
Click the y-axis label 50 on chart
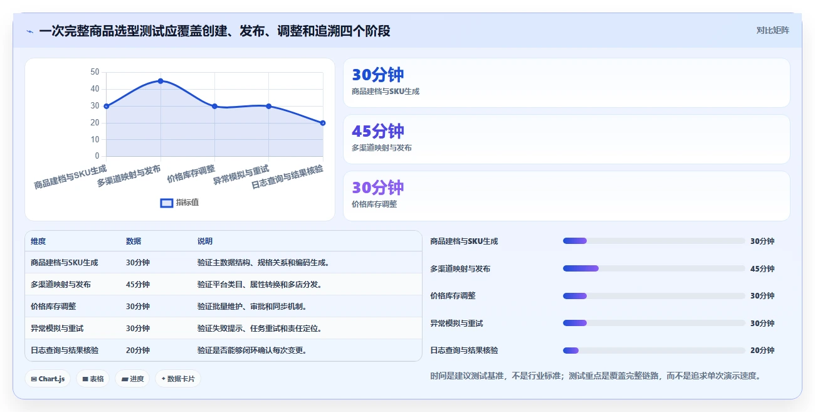click(95, 72)
